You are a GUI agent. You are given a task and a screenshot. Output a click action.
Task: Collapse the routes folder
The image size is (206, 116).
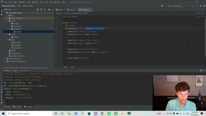pos(7,34)
